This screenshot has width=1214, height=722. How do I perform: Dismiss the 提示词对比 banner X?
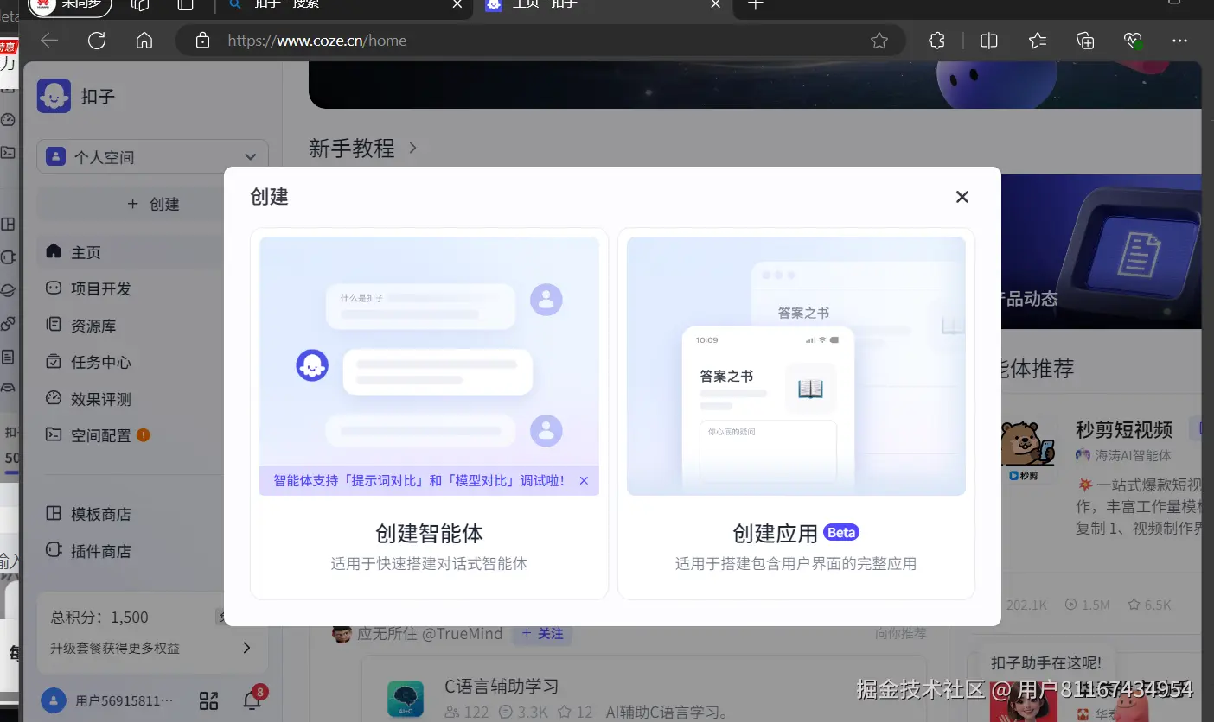pos(584,481)
